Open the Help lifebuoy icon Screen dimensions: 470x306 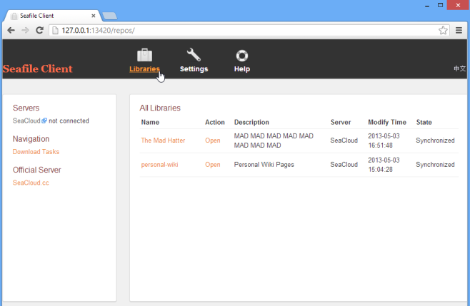[242, 56]
